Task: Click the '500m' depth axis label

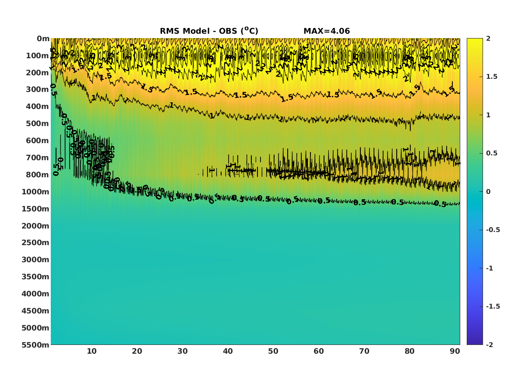Action: pyautogui.click(x=38, y=123)
